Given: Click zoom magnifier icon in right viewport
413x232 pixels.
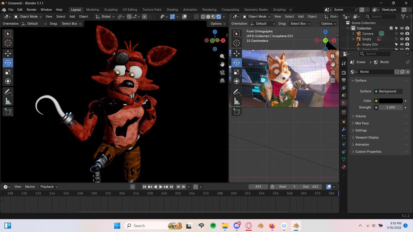Looking at the screenshot, I should tap(333, 56).
